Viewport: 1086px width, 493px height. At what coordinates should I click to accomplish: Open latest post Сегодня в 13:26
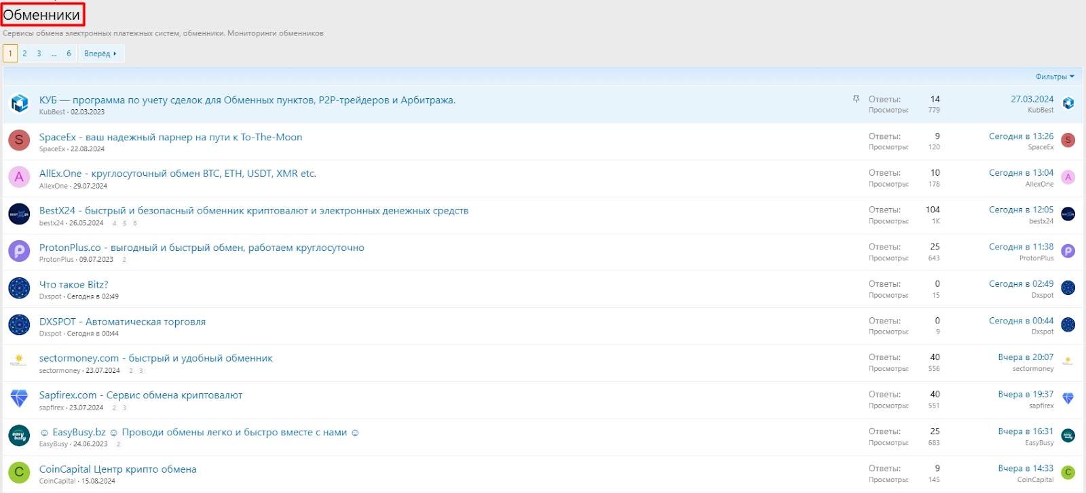tap(1022, 136)
